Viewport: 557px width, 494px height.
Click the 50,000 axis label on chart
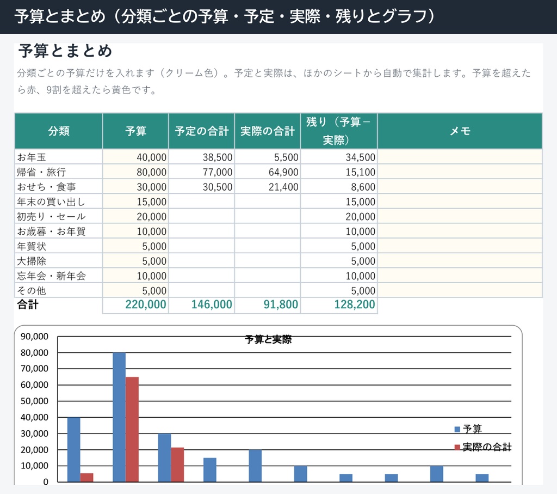pos(34,401)
